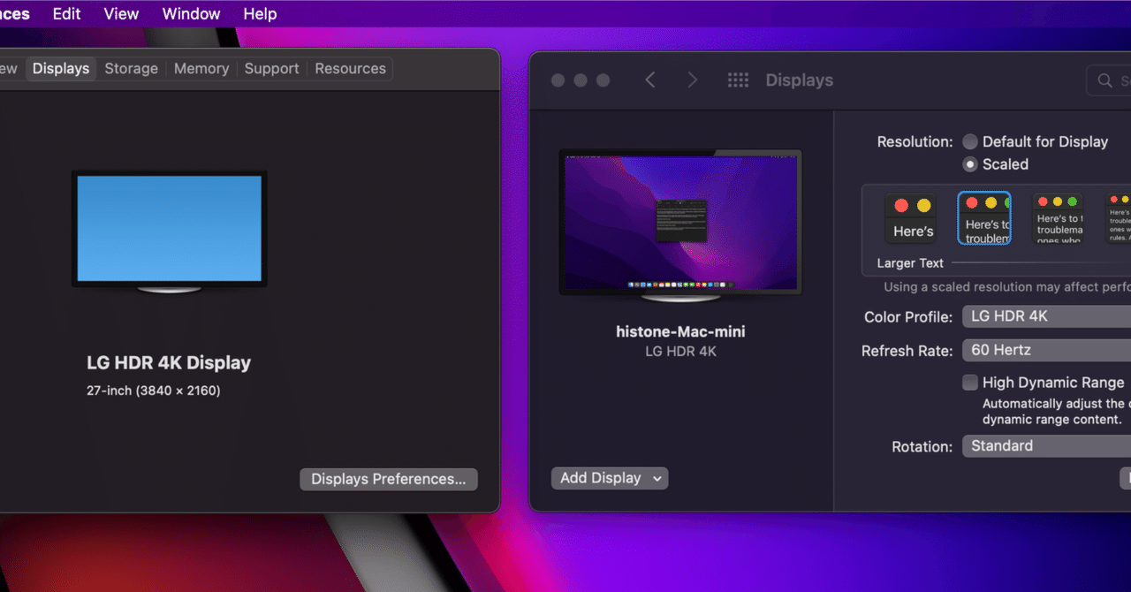Click the Displays Preferences button

tap(389, 479)
